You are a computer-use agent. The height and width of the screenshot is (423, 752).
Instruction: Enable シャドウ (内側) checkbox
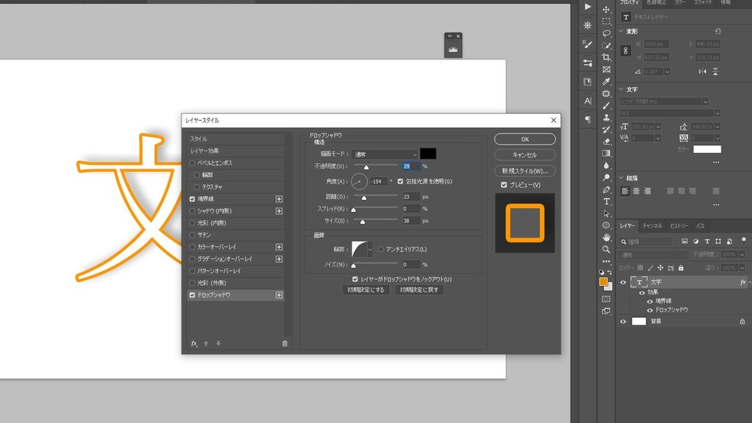(x=192, y=211)
